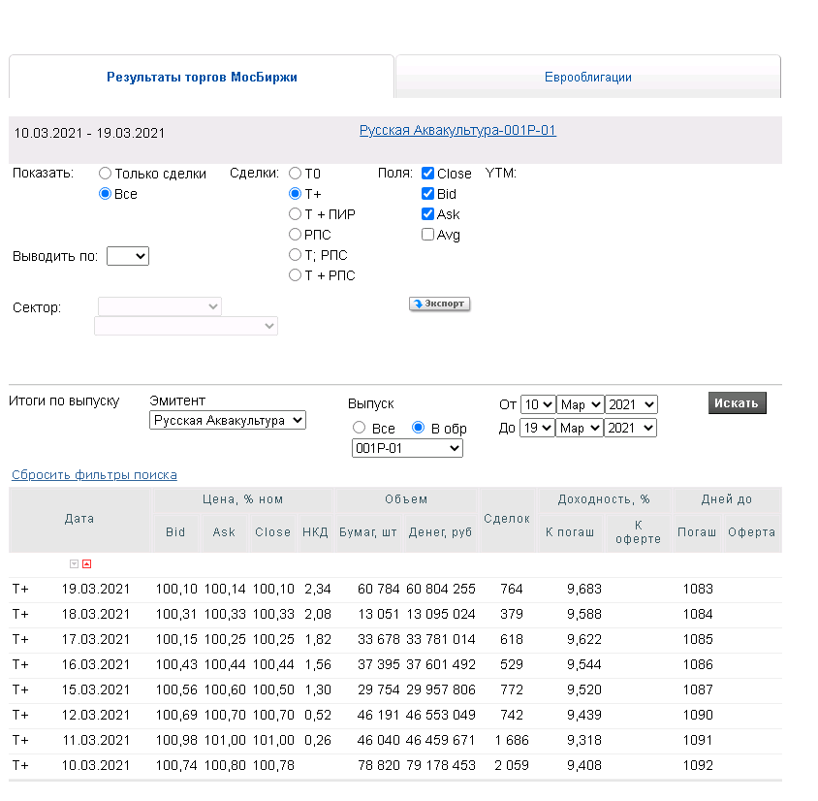Open the 'От' month dropdown

pos(581,404)
